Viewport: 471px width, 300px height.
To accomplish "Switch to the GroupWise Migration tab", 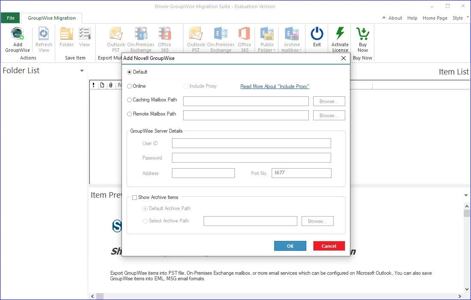I will coord(52,18).
